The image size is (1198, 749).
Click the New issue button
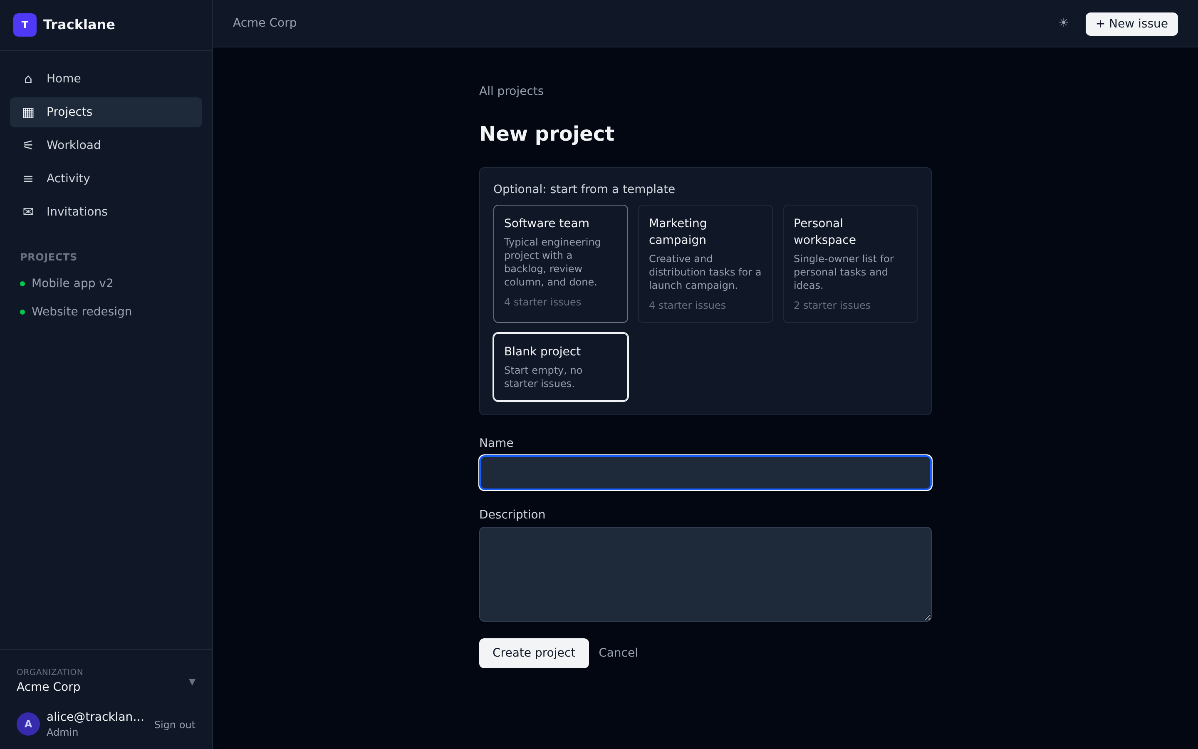click(1131, 24)
